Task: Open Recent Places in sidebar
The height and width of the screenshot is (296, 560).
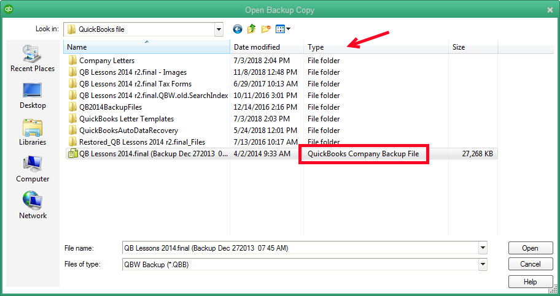Action: pos(33,59)
